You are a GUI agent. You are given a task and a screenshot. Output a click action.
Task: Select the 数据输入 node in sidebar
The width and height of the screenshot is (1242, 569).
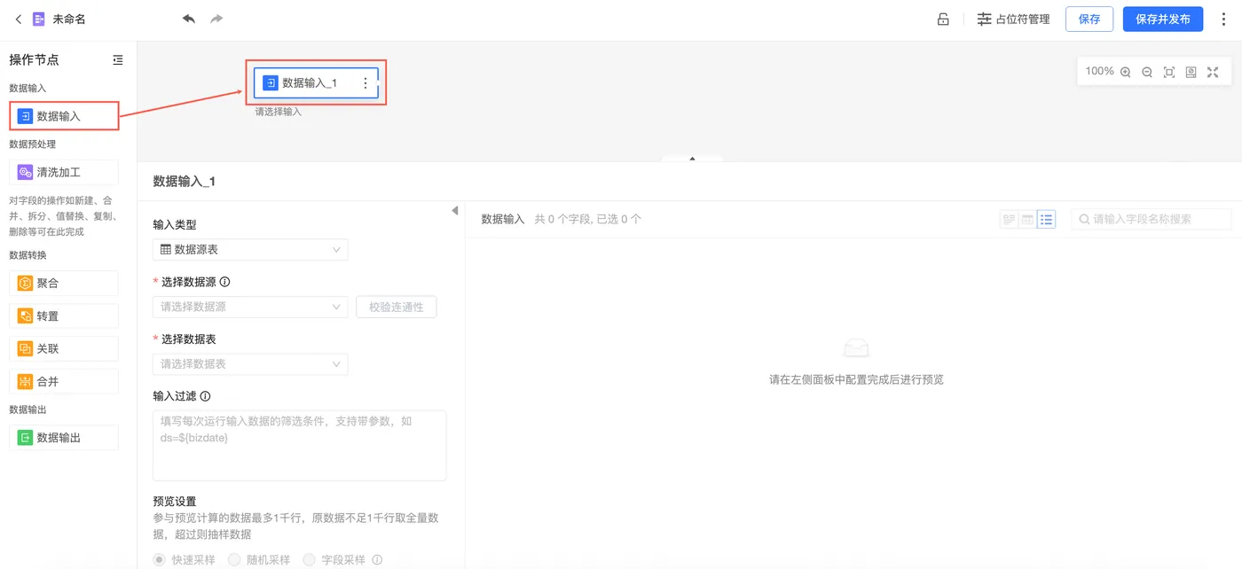click(64, 116)
